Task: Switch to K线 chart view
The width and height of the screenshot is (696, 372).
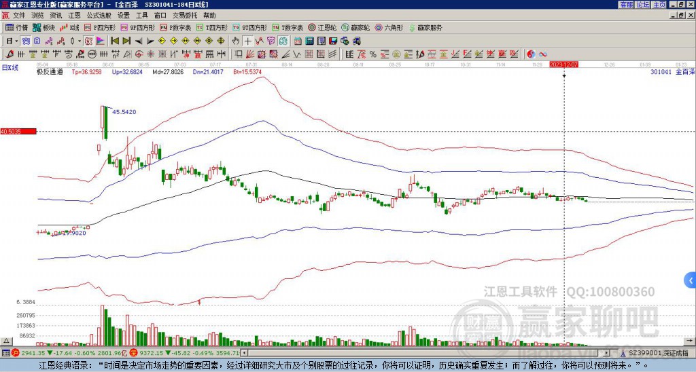Action: (x=70, y=27)
